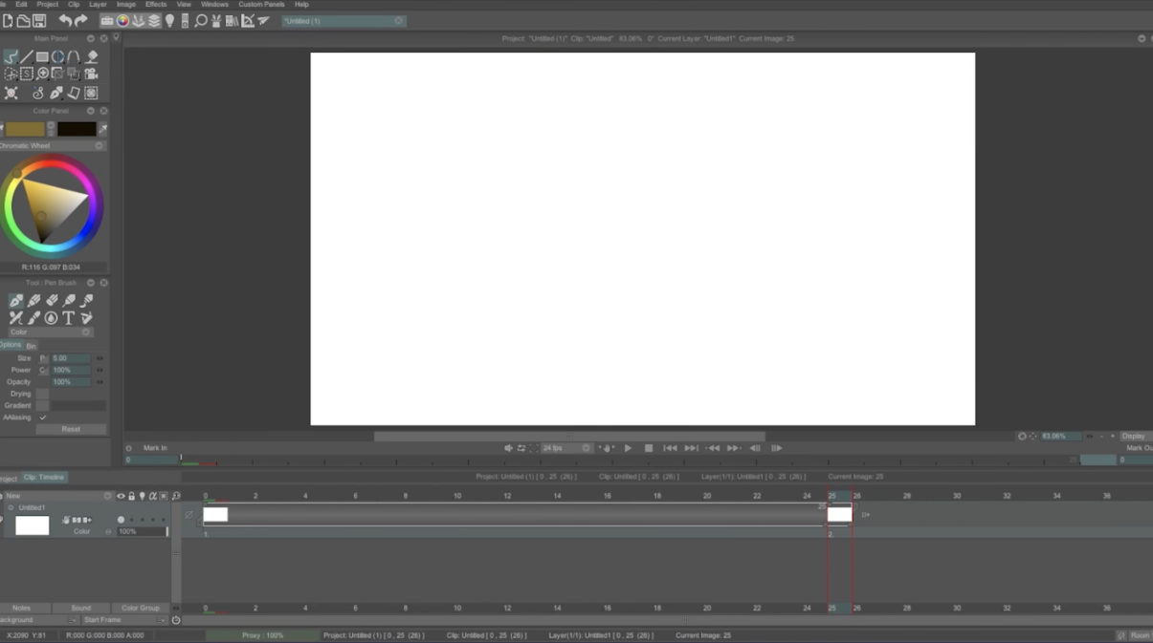Switch to the Clip: Timeline tab

point(44,477)
